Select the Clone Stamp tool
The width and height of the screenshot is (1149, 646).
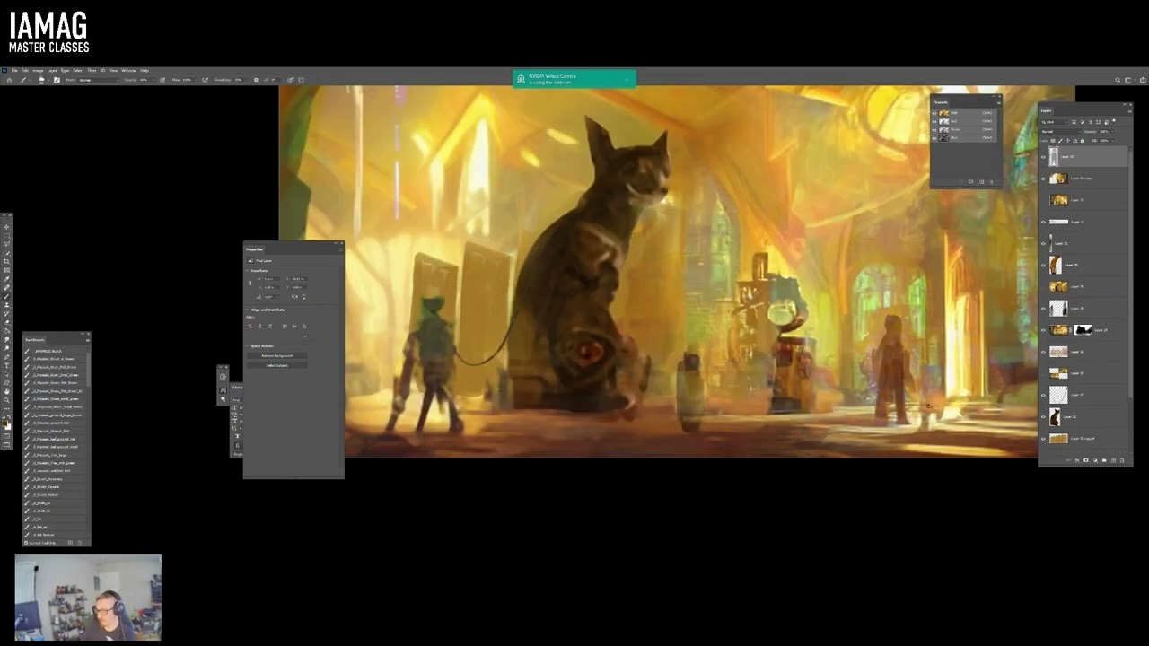click(6, 305)
